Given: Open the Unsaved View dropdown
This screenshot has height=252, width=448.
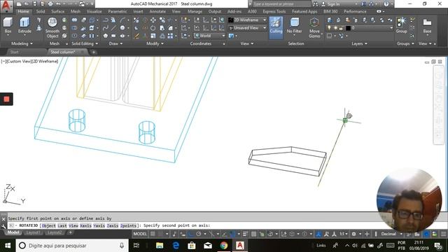Looking at the screenshot, I should pyautogui.click(x=247, y=28).
